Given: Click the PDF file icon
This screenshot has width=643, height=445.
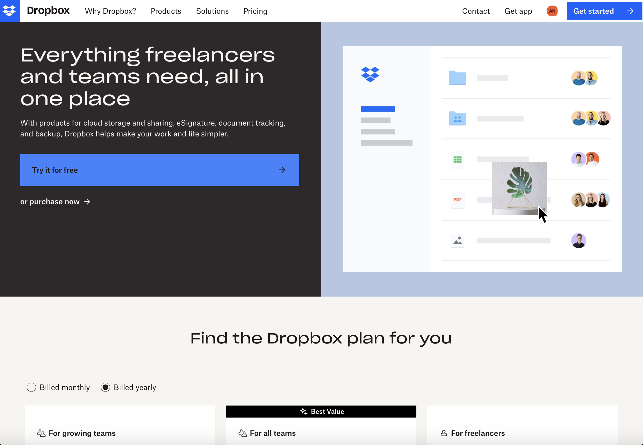Looking at the screenshot, I should click(457, 198).
